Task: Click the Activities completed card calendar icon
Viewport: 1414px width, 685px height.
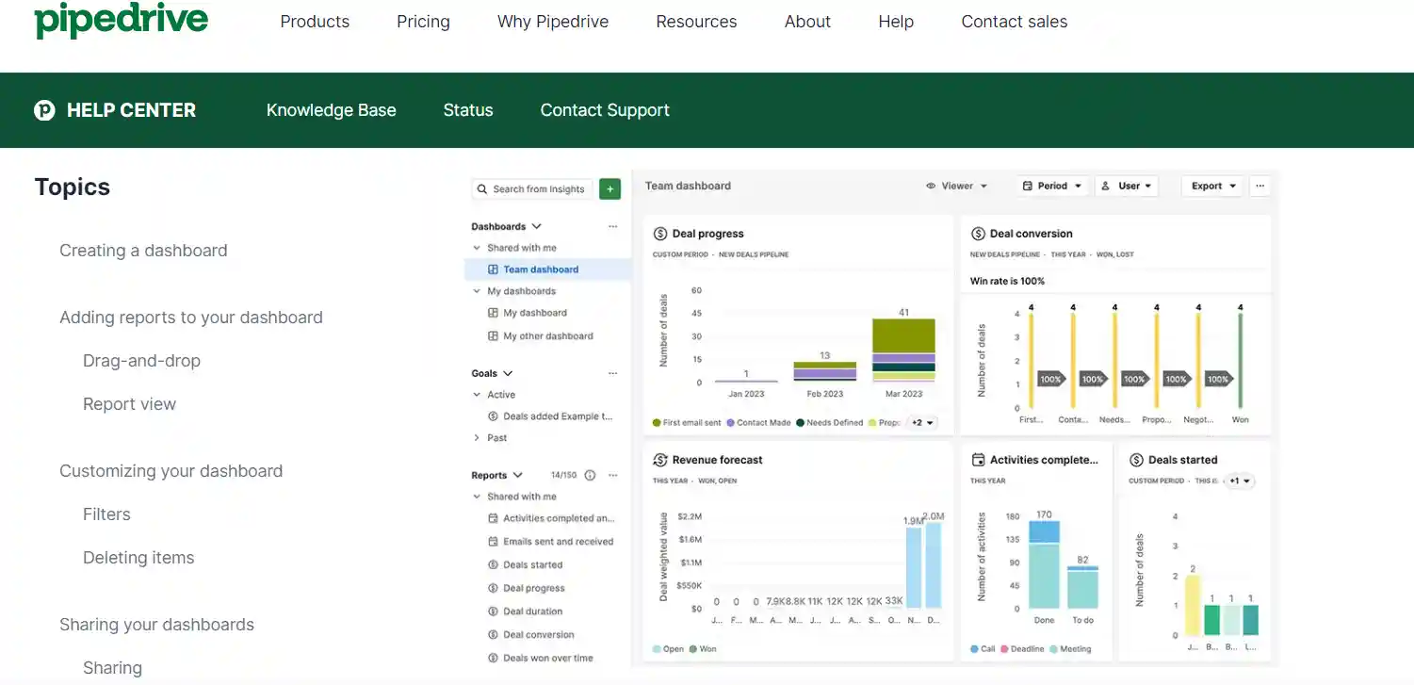Action: point(978,460)
